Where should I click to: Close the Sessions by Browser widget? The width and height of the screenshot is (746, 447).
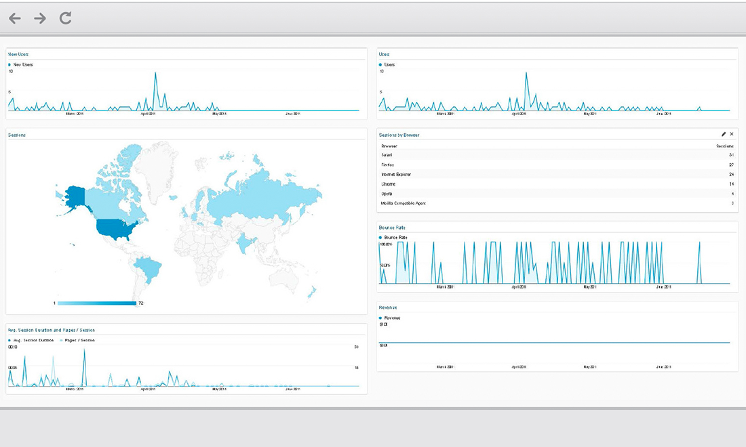click(731, 134)
